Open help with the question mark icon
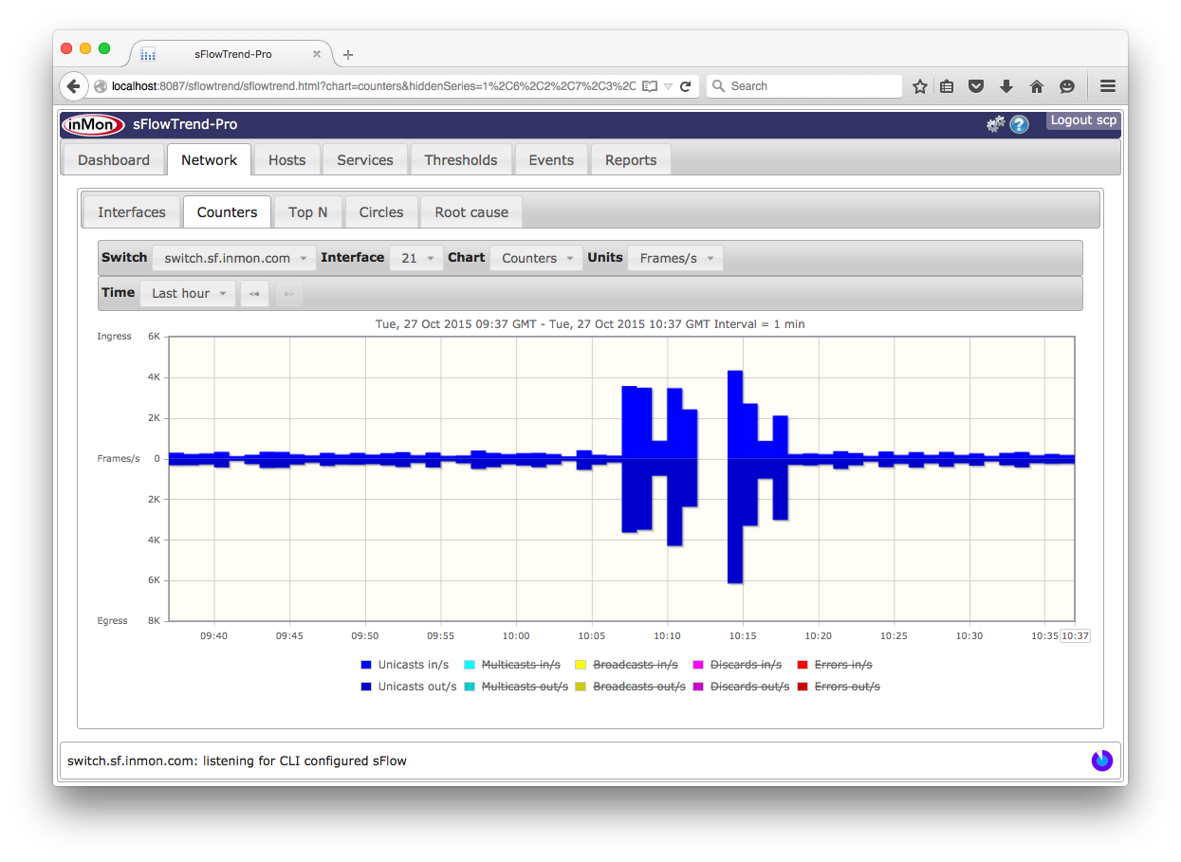 pyautogui.click(x=1020, y=124)
